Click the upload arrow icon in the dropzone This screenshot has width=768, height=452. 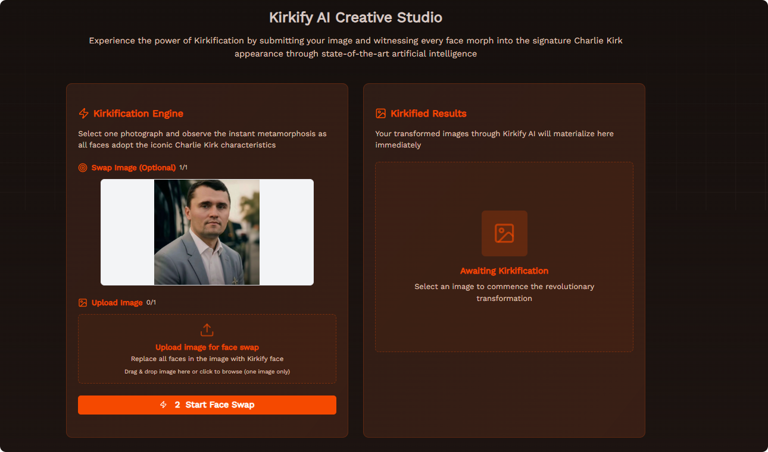207,330
